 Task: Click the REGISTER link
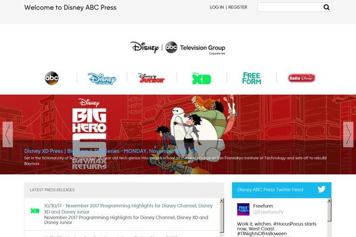238,7
